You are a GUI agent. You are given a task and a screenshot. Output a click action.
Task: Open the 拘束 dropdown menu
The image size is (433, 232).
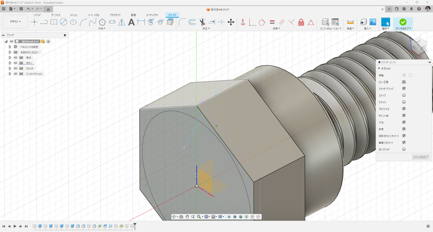[x=276, y=29]
